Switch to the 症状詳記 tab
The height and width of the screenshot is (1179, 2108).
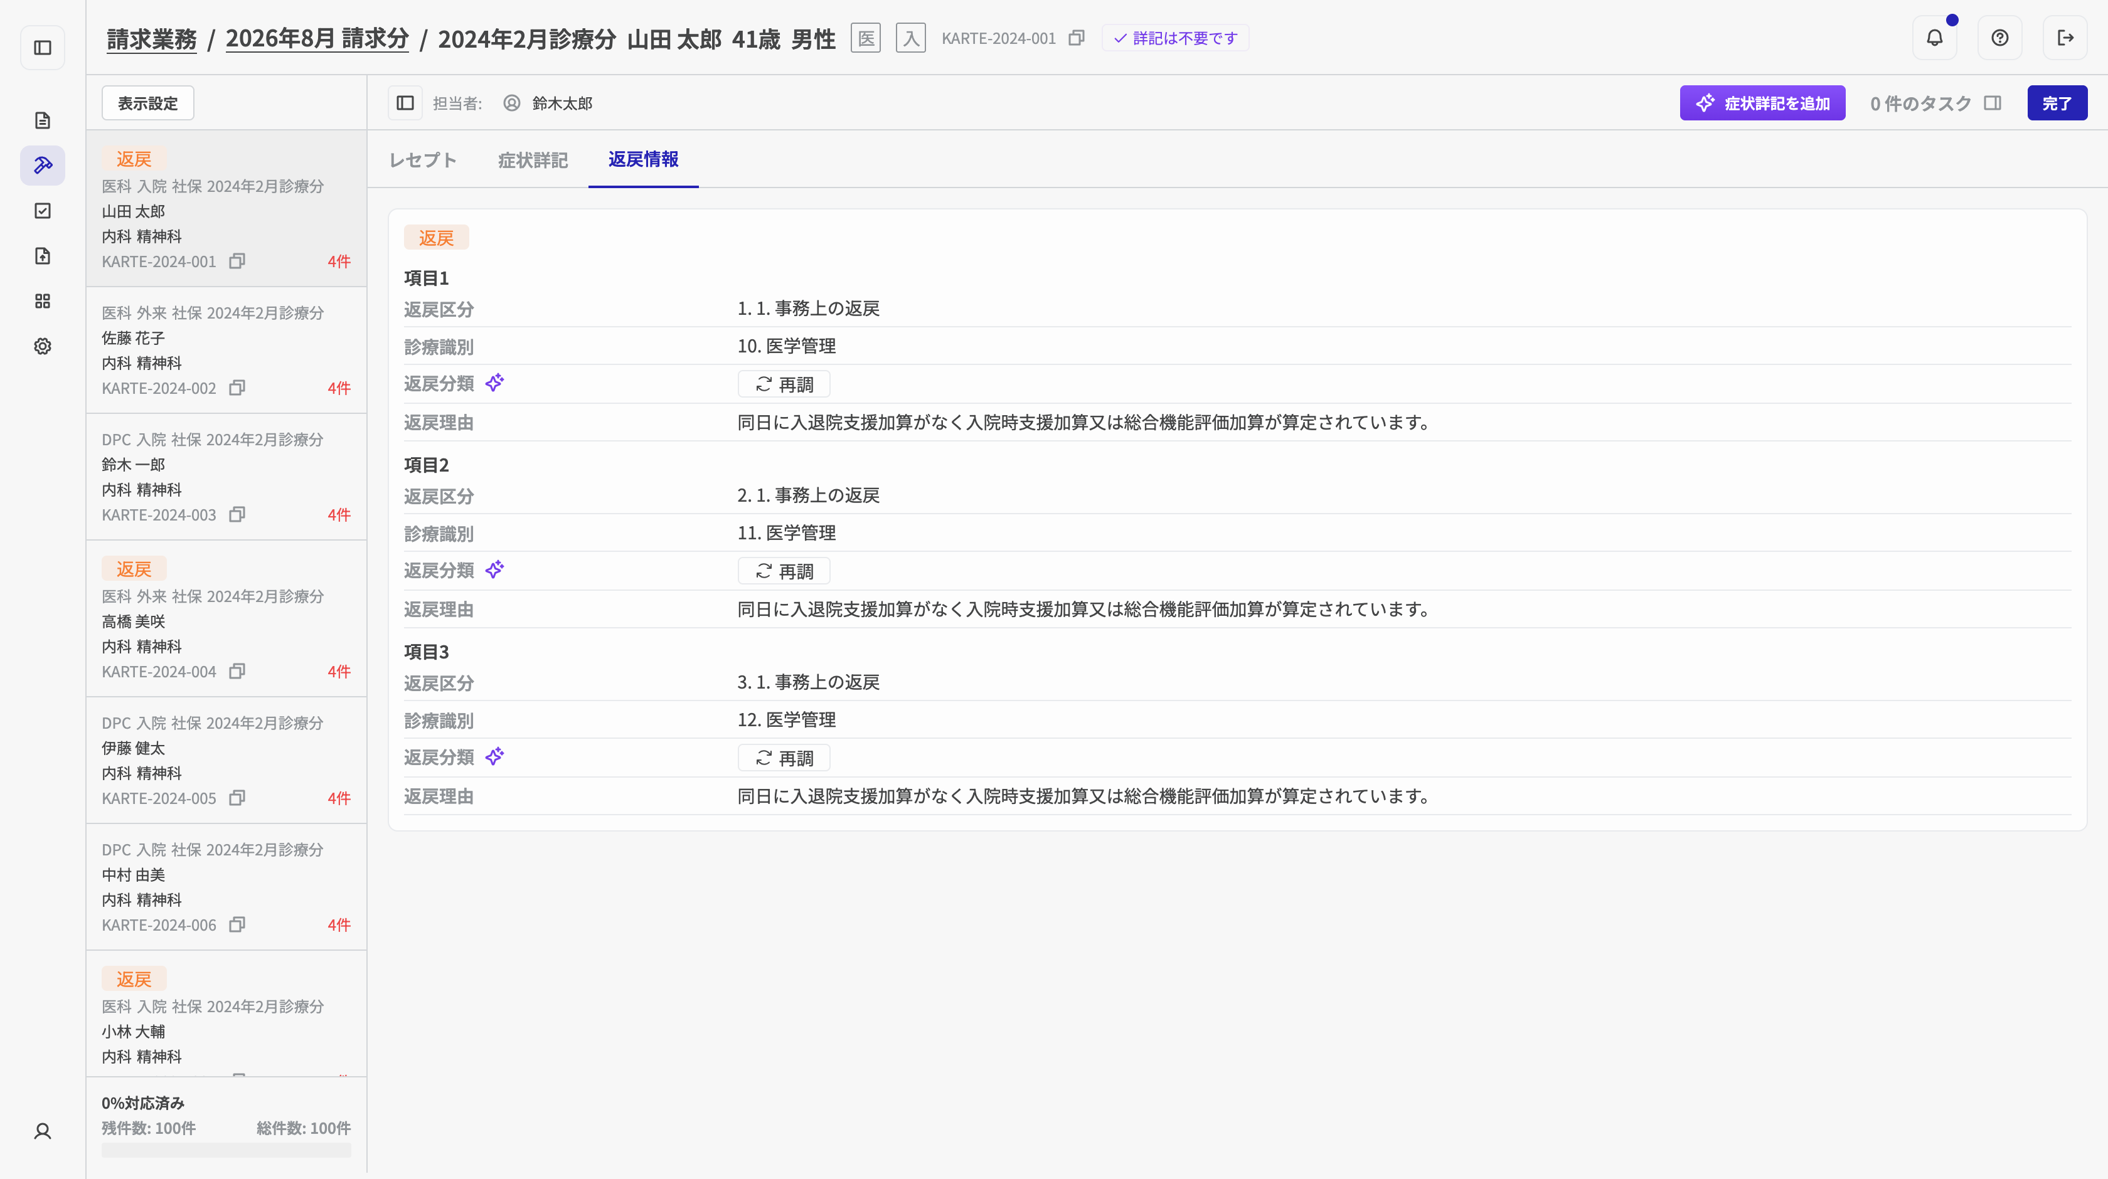(x=533, y=159)
